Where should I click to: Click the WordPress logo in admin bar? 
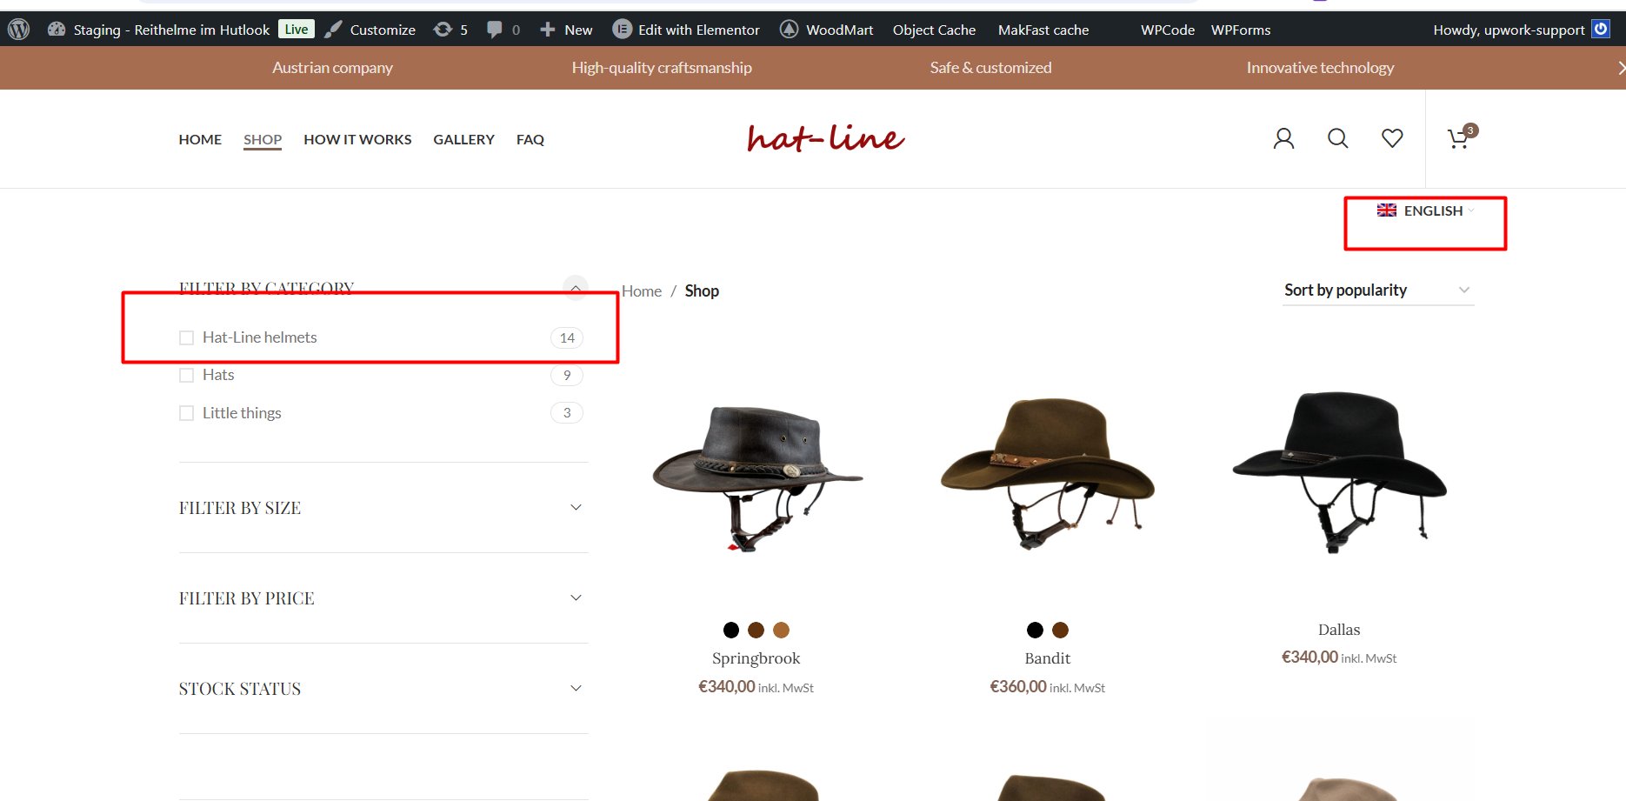tap(18, 30)
